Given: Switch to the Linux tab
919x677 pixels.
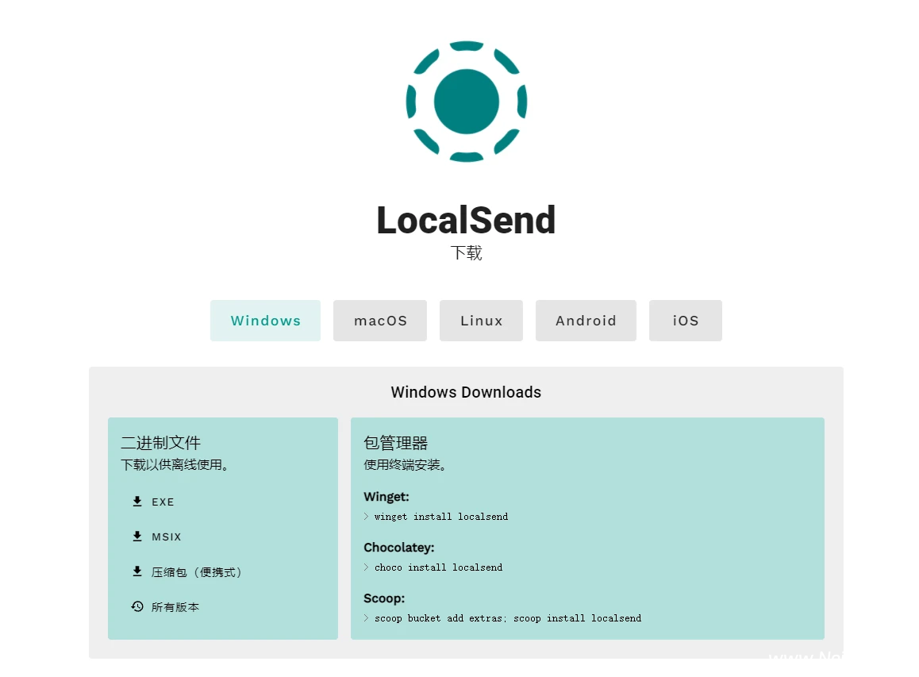Looking at the screenshot, I should tap(481, 321).
